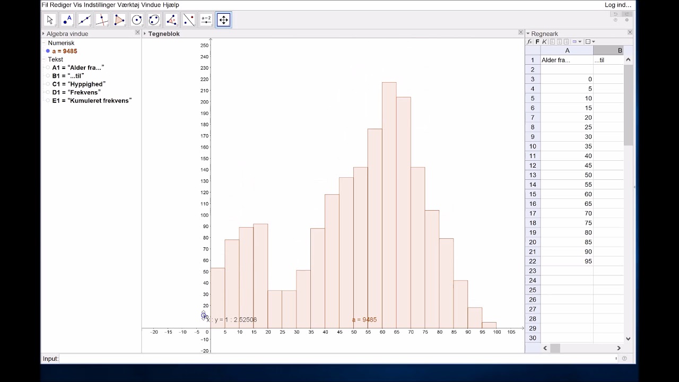Select the Reflect about line tool
This screenshot has height=382, width=679.
pos(189,20)
